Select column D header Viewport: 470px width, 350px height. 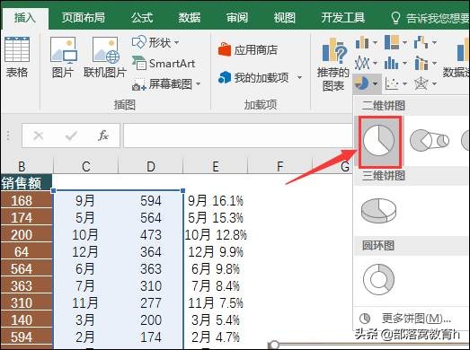151,166
